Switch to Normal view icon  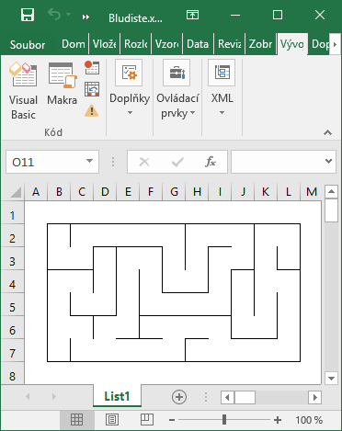pyautogui.click(x=76, y=419)
